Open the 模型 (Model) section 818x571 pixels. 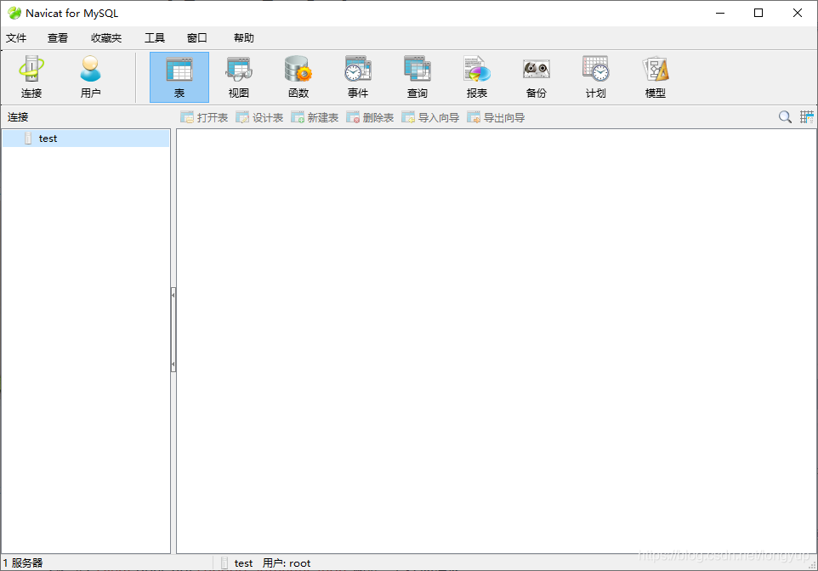(x=656, y=76)
